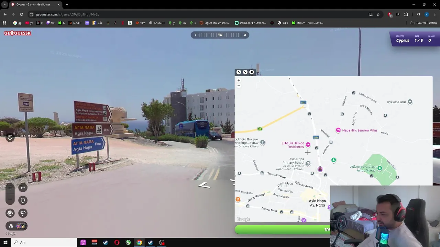Open Chrome three-dot menu
This screenshot has height=247, width=440.
pyautogui.click(x=435, y=14)
